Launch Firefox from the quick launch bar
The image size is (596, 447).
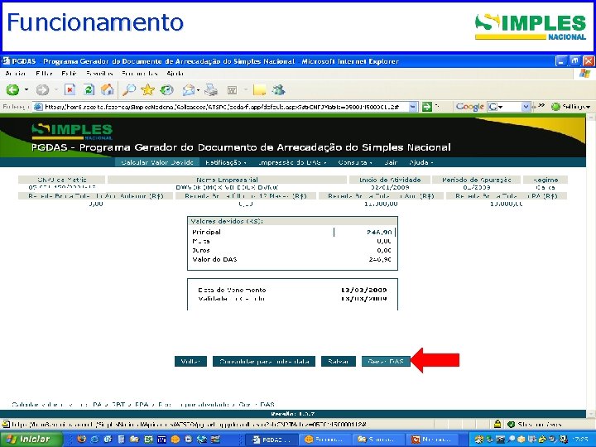pyautogui.click(x=81, y=440)
